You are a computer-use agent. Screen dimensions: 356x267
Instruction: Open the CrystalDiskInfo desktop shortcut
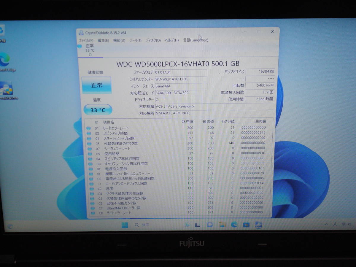coord(7,90)
